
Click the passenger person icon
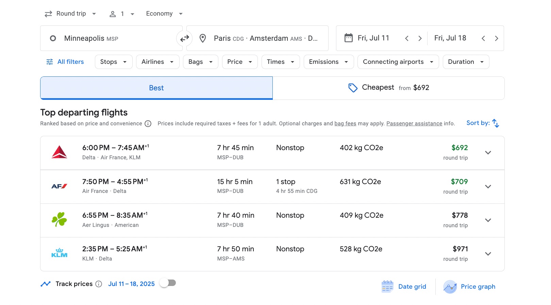coord(113,14)
